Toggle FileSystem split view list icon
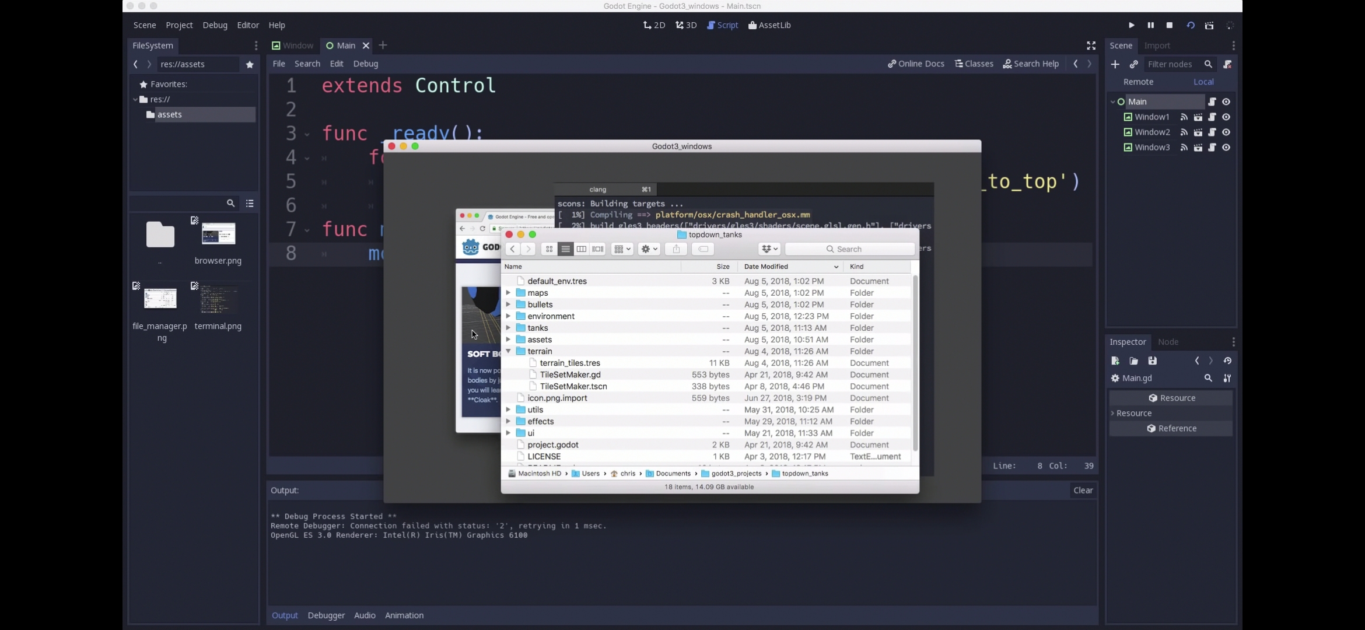The width and height of the screenshot is (1365, 630). [x=250, y=203]
